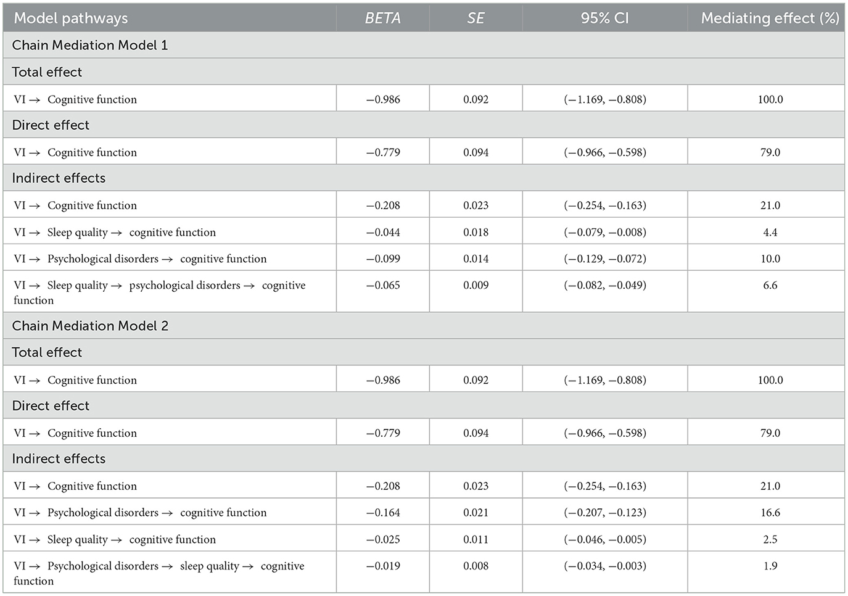Click the SE value 0.018

475,233
